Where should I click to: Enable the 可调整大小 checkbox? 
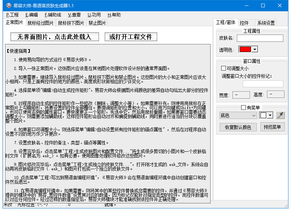tap(223, 68)
